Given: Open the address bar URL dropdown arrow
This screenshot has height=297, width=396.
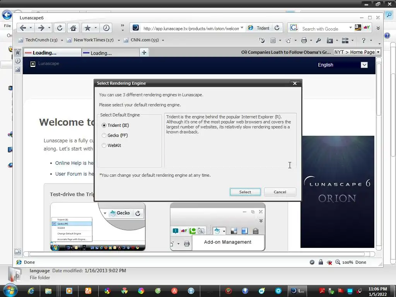Looking at the screenshot, I should click(242, 27).
